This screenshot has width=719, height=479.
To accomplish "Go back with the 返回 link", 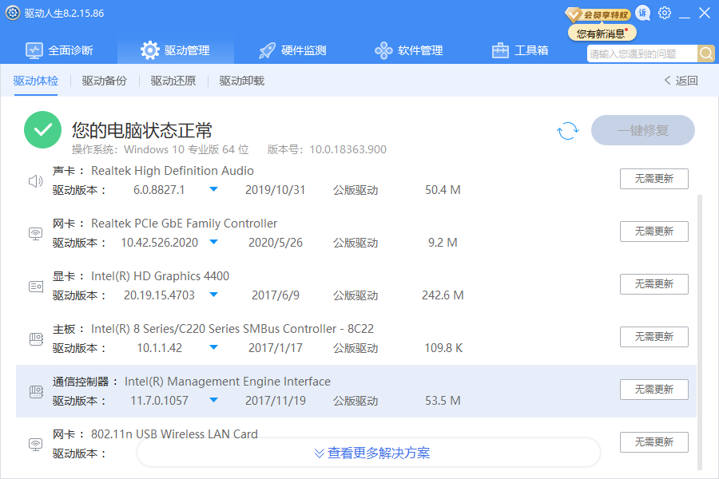I will [681, 81].
